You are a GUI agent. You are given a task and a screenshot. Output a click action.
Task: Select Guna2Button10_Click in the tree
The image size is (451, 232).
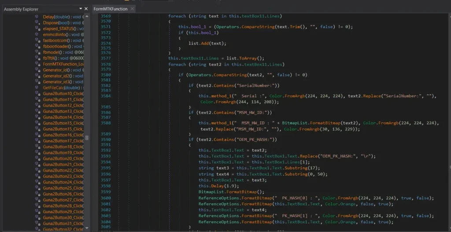63,93
